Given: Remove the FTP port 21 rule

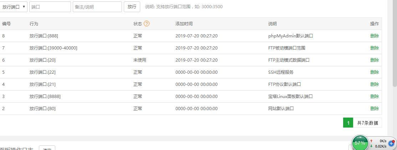Looking at the screenshot, I should pyautogui.click(x=375, y=84).
